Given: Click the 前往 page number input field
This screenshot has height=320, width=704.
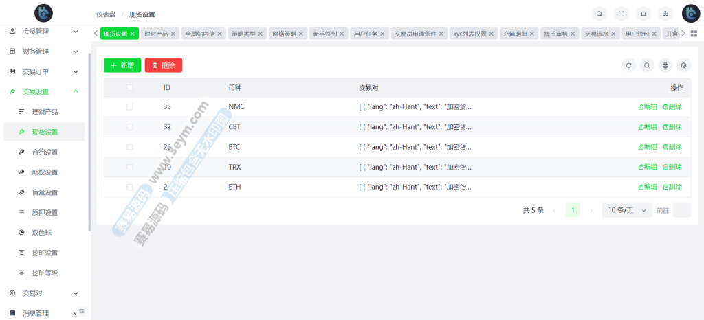Looking at the screenshot, I should pyautogui.click(x=681, y=211).
